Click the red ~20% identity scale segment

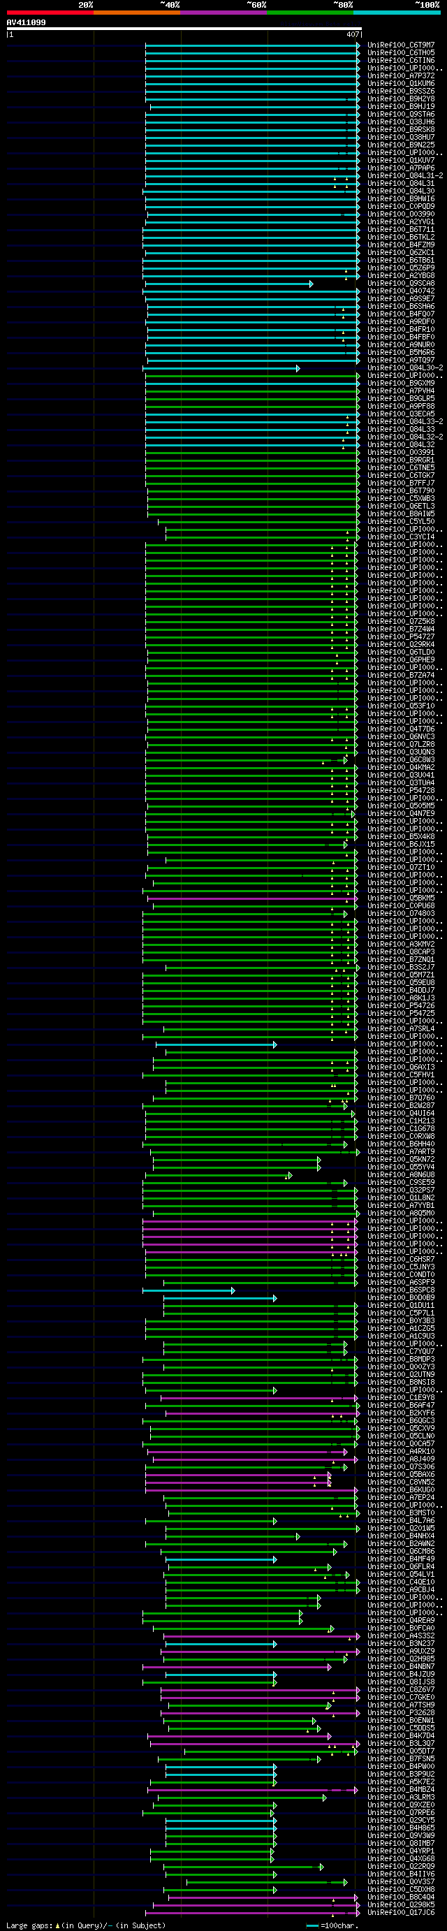tap(50, 13)
